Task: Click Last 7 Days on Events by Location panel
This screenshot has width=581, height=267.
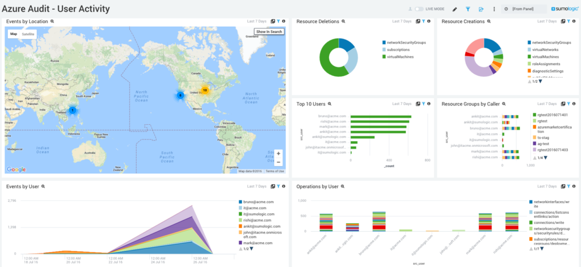Action: [x=257, y=22]
